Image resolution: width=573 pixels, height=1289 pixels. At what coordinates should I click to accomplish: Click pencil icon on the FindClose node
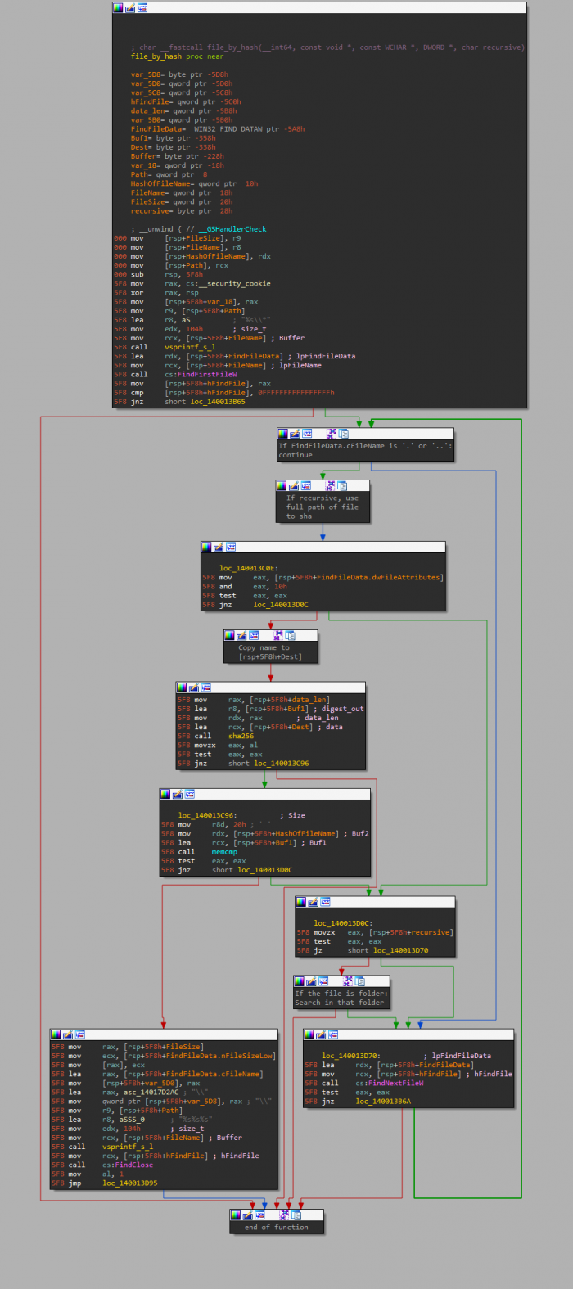tap(67, 1034)
